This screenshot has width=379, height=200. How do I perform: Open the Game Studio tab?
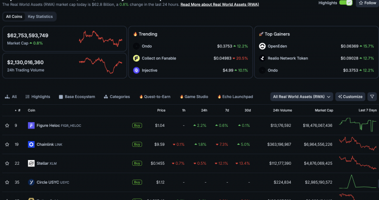[194, 97]
